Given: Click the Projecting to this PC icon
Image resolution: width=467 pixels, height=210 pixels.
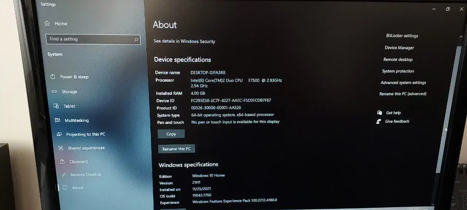Looking at the screenshot, I should (59, 134).
